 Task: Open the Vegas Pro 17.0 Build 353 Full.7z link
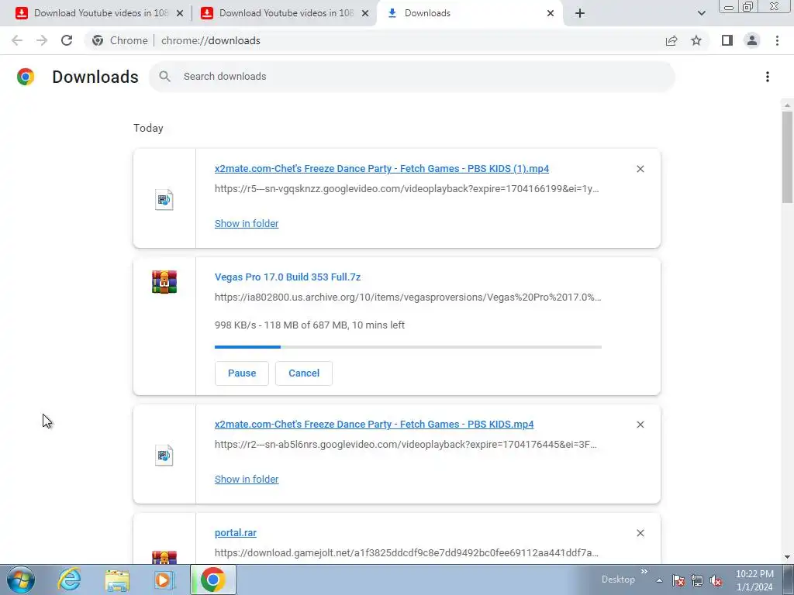pos(288,277)
